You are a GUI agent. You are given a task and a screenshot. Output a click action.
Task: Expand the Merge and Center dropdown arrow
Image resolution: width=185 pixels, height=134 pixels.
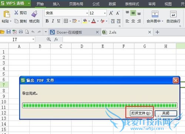coord(162,21)
